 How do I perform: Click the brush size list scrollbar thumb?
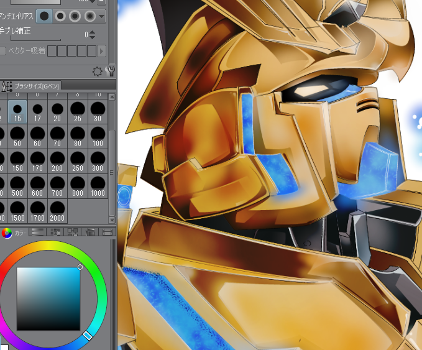pyautogui.click(x=112, y=172)
